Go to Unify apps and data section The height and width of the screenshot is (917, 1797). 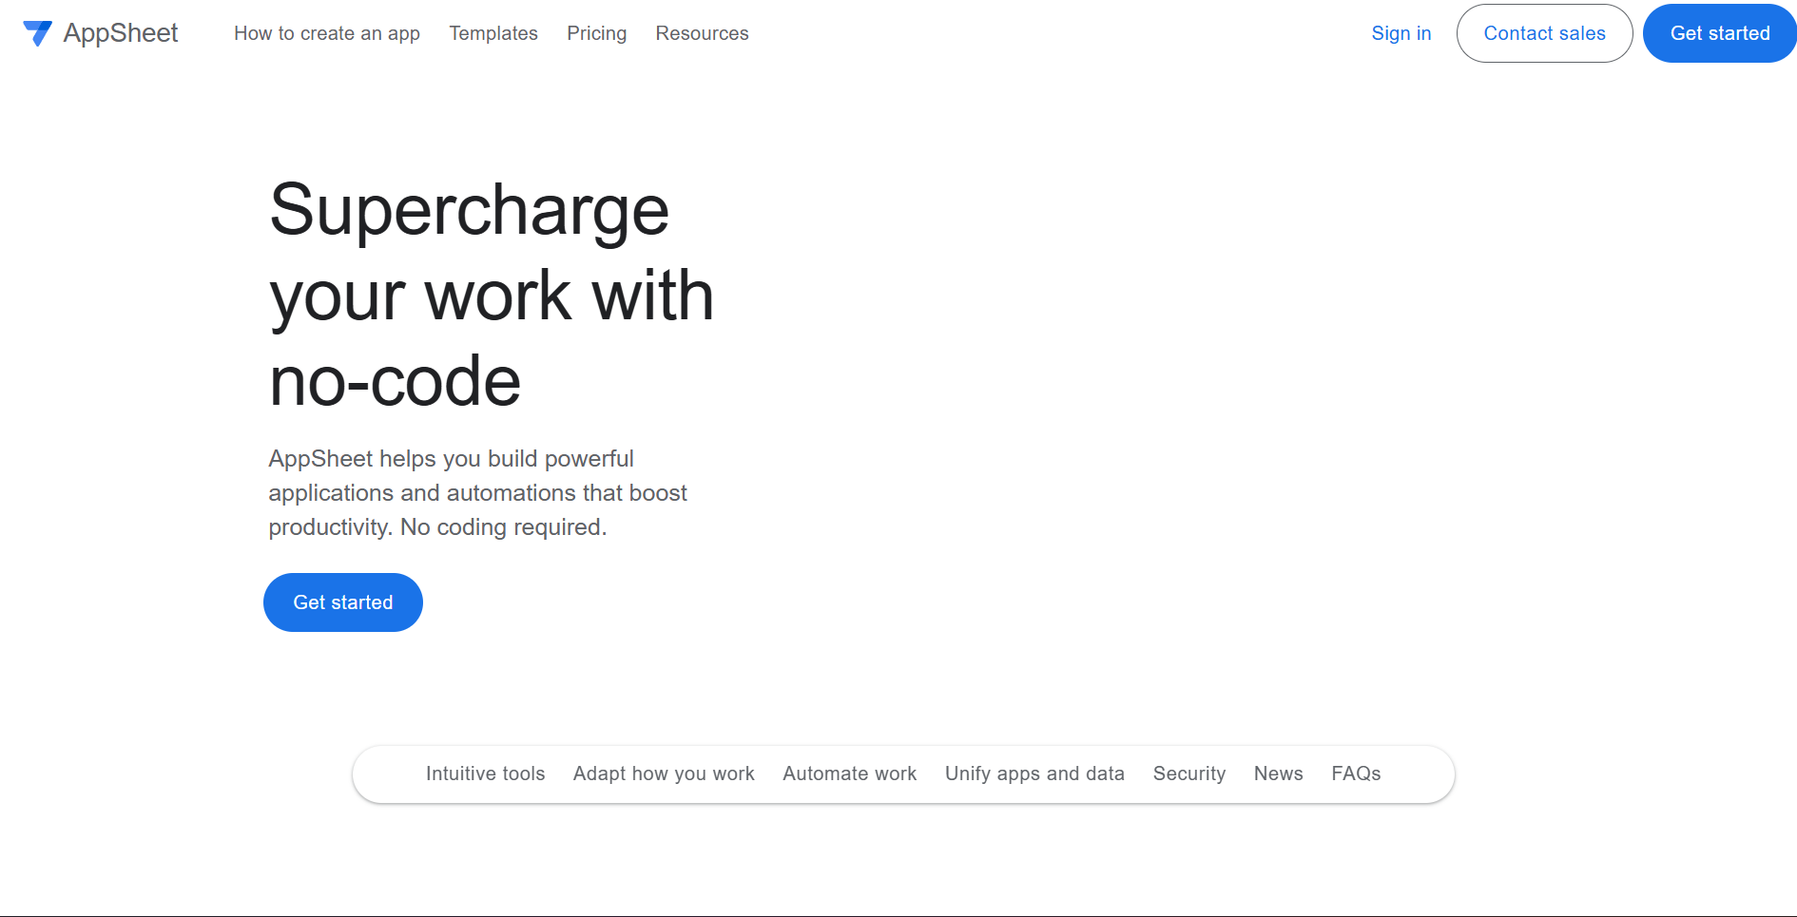coord(1034,774)
